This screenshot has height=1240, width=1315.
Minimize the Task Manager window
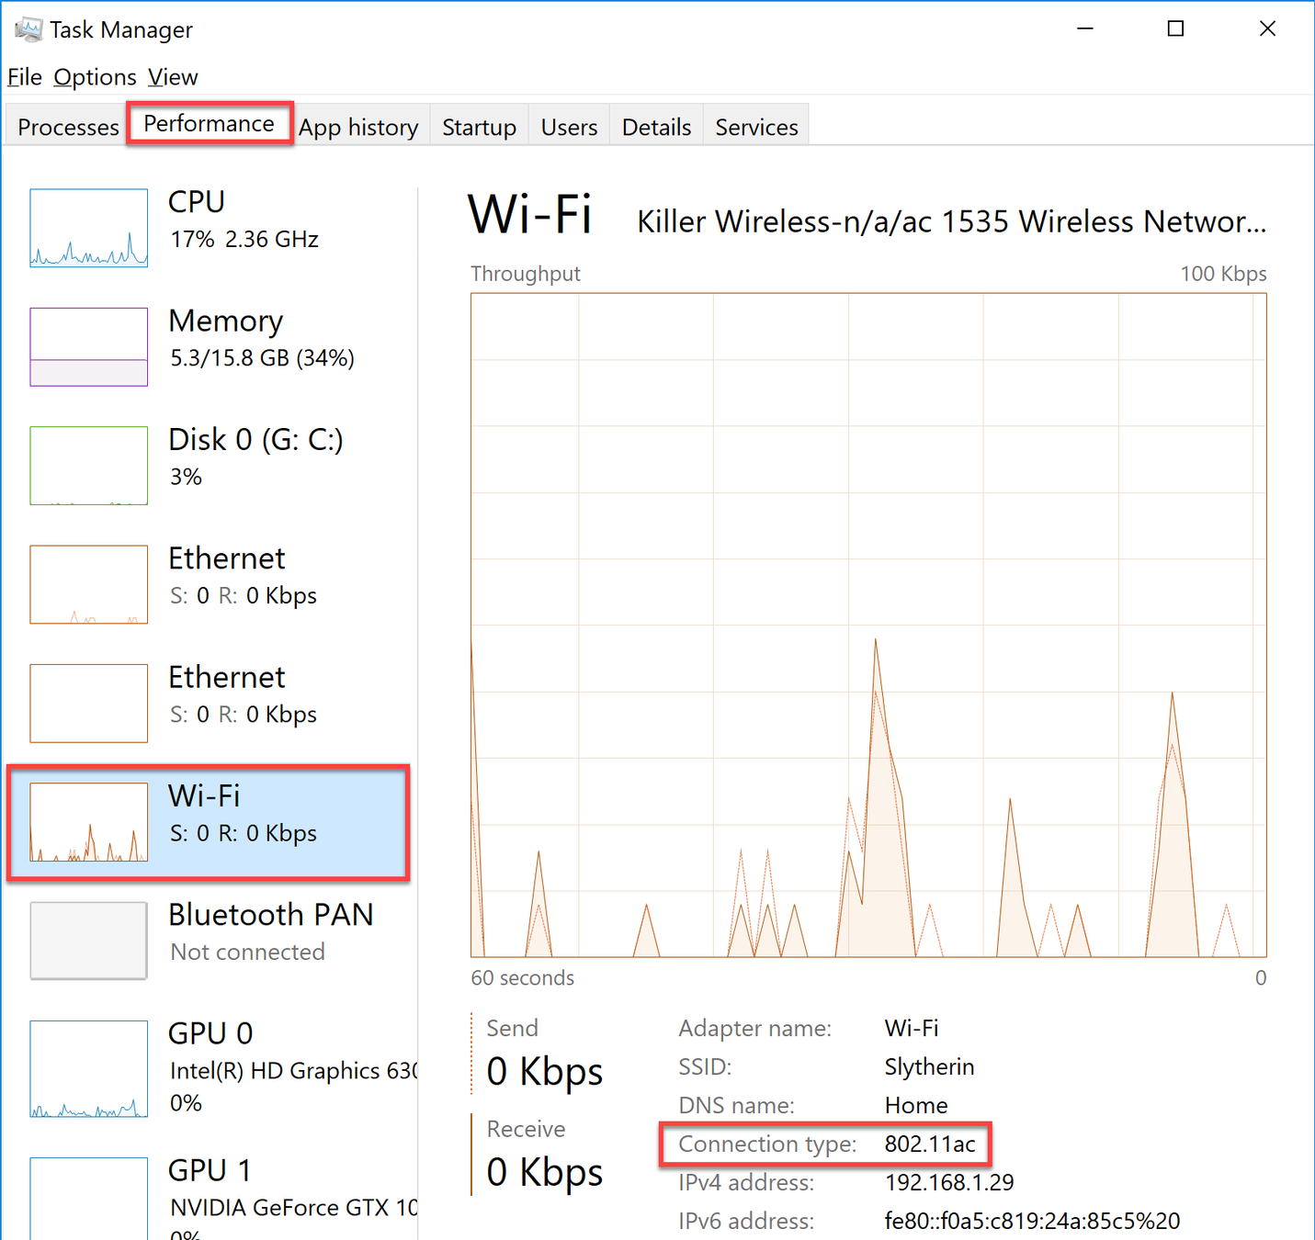pos(1085,28)
